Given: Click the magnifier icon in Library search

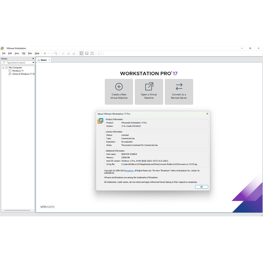Looking at the screenshot, I should (4, 63).
